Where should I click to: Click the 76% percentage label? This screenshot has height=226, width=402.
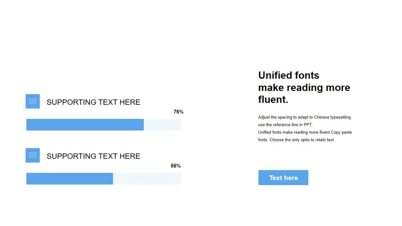pyautogui.click(x=178, y=112)
